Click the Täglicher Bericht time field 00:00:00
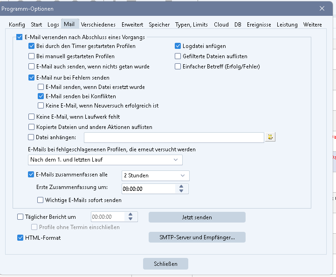Image resolution: width=336 pixels, height=277 pixels. [x=108, y=217]
